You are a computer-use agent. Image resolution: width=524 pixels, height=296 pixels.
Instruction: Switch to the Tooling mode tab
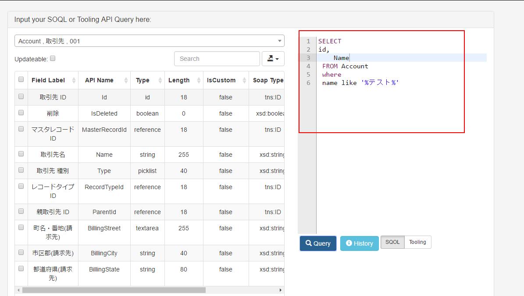(x=417, y=242)
